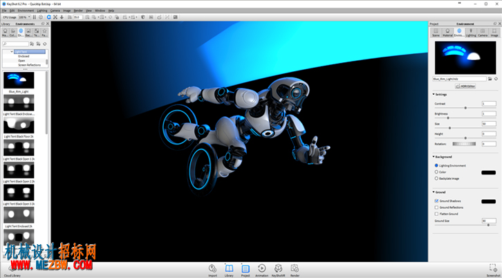Click the refresh icon beside library search
Image resolution: width=502 pixels, height=278 pixels.
(x=45, y=44)
